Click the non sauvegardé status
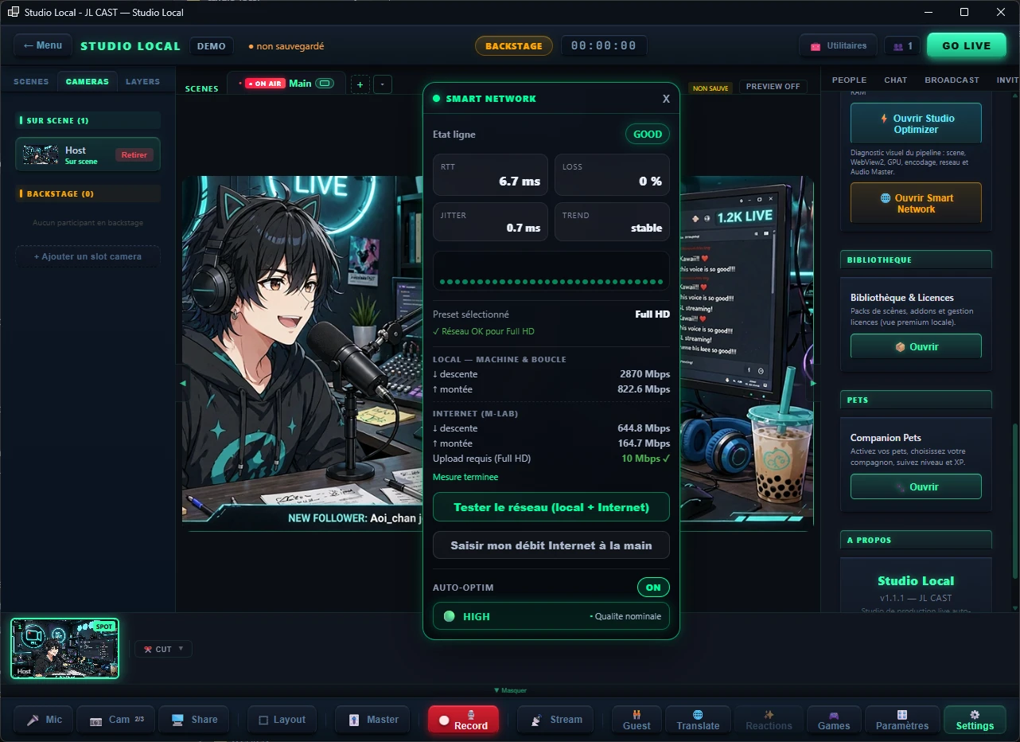 click(x=286, y=46)
